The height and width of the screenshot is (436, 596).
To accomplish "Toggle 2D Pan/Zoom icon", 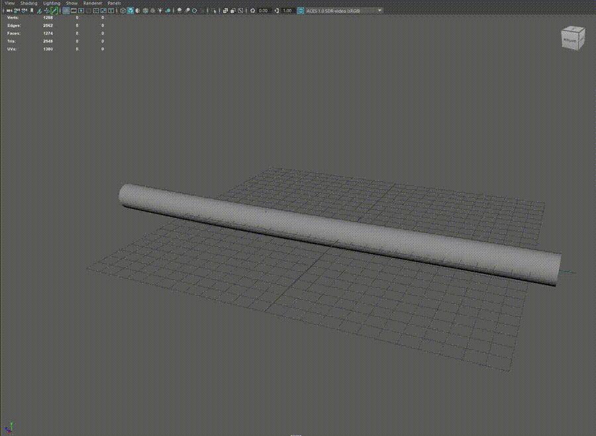I will coord(48,11).
